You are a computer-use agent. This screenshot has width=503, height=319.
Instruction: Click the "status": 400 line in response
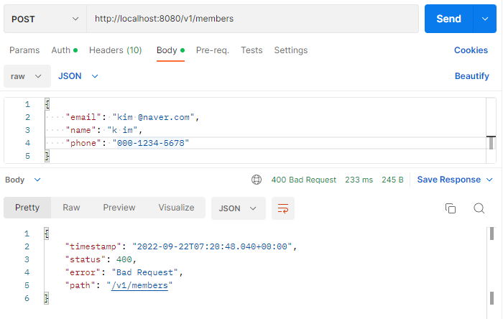101,259
